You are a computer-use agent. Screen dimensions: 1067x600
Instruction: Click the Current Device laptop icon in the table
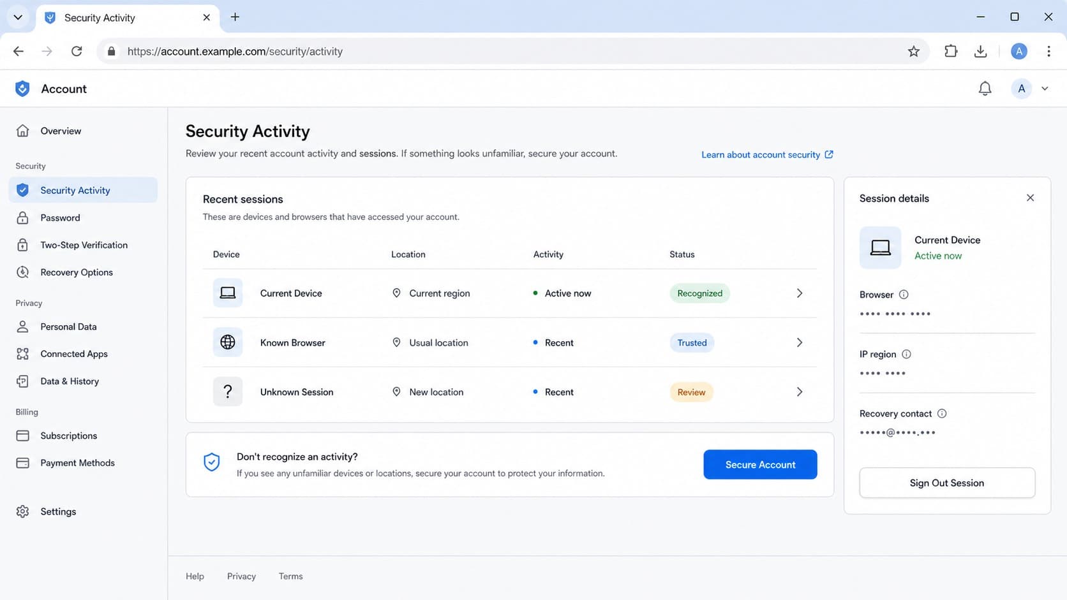pos(228,293)
